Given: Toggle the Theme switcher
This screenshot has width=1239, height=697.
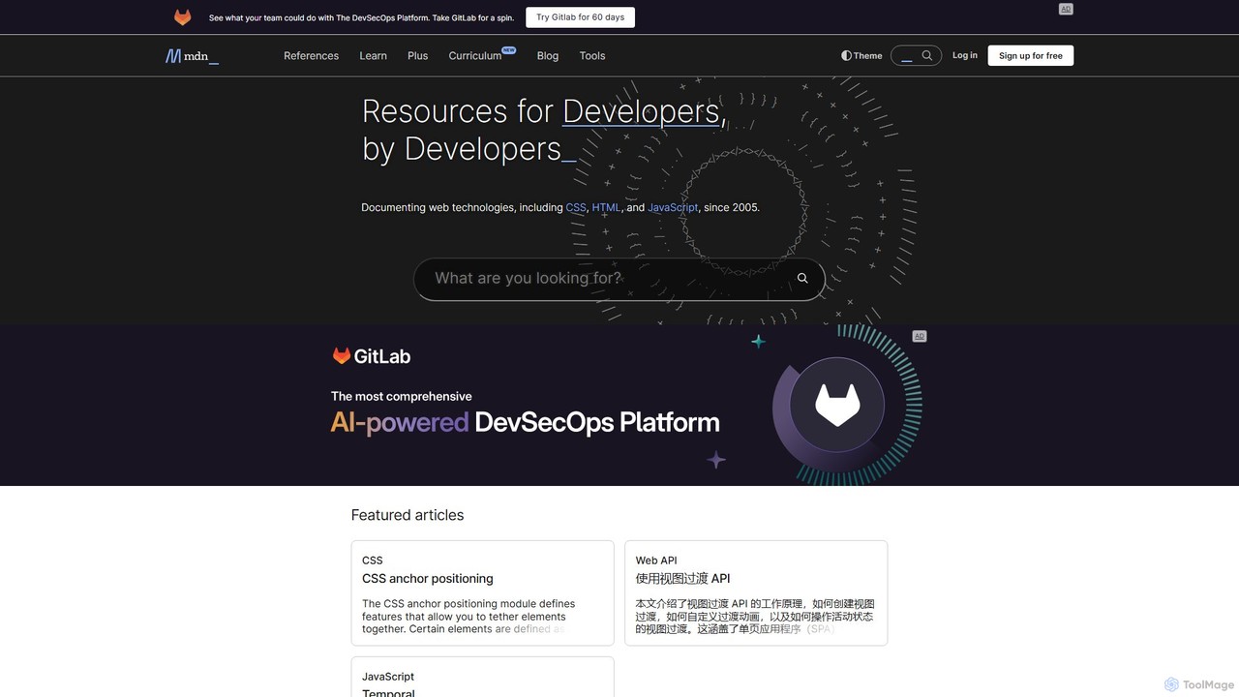Looking at the screenshot, I should pos(861,56).
